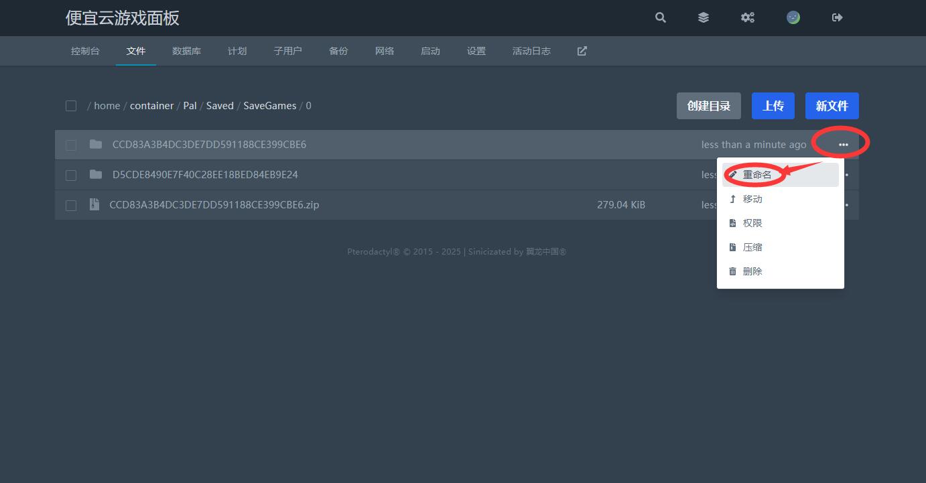This screenshot has height=483, width=926.
Task: Open external link icon in nav bar
Action: coord(582,51)
